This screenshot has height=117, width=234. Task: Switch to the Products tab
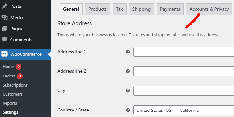(98, 9)
